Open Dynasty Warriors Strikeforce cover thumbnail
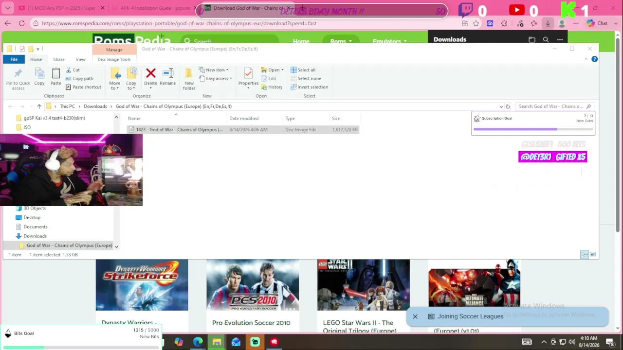The image size is (623, 350). pyautogui.click(x=142, y=285)
